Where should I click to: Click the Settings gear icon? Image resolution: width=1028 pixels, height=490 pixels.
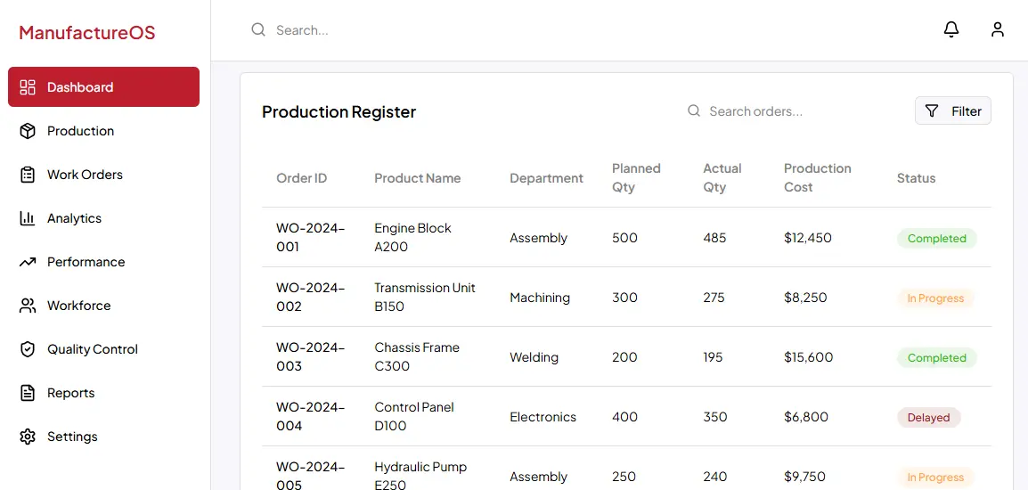(28, 437)
